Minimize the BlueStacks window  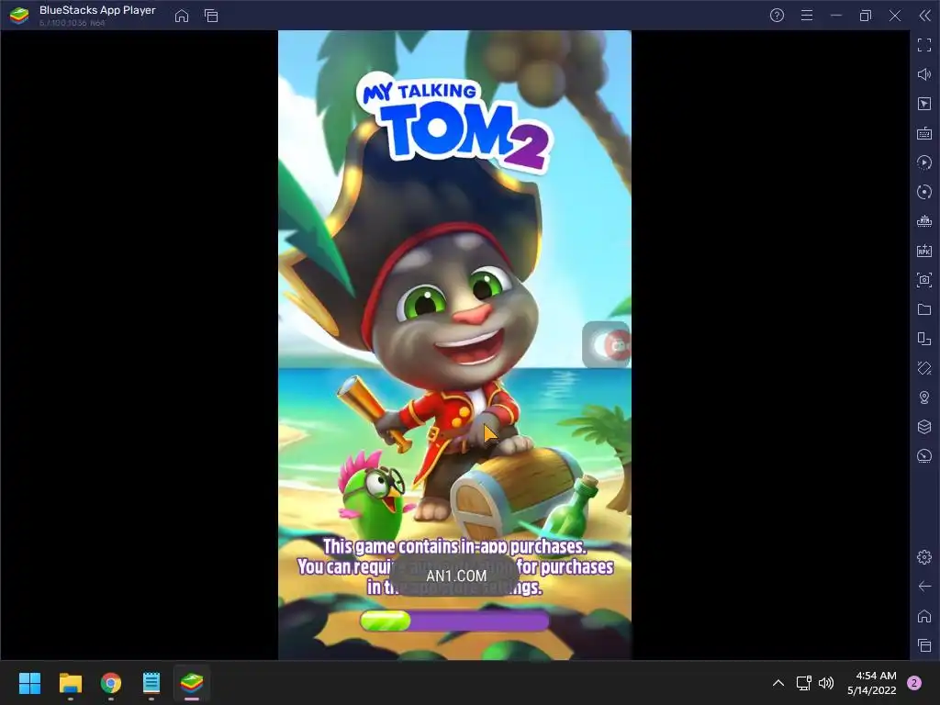[x=836, y=16]
